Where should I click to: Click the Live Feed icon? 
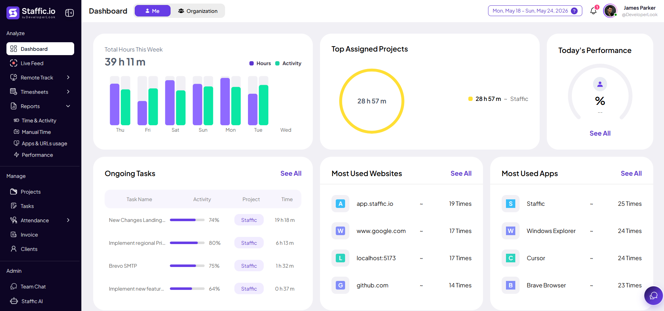point(14,63)
